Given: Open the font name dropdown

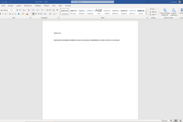Looking at the screenshot, I should coord(10,10).
